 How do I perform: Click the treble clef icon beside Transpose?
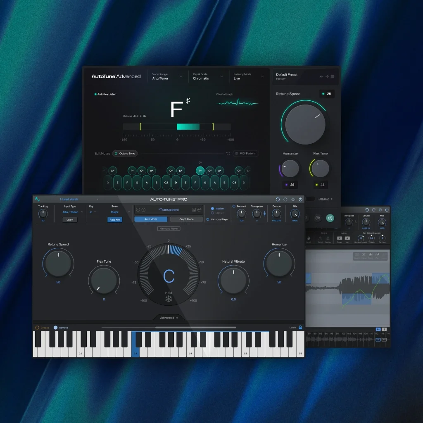265,214
